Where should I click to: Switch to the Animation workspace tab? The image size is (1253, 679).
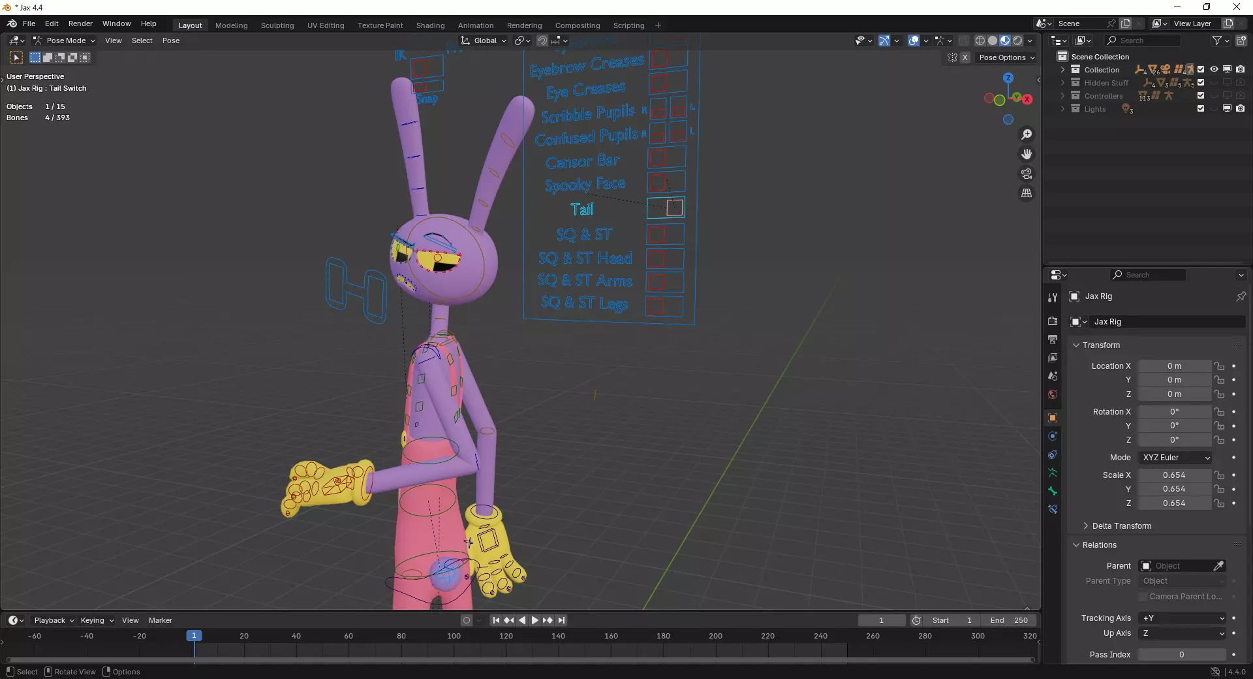click(x=476, y=25)
